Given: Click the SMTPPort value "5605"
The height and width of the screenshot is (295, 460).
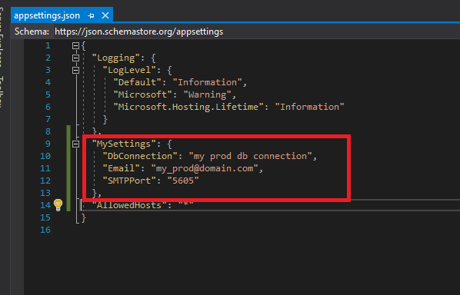Looking at the screenshot, I should click(183, 181).
